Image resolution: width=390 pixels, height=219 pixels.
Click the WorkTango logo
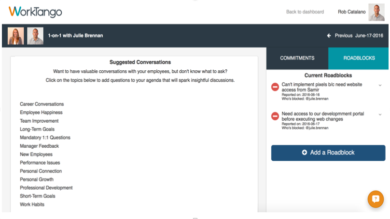click(35, 12)
